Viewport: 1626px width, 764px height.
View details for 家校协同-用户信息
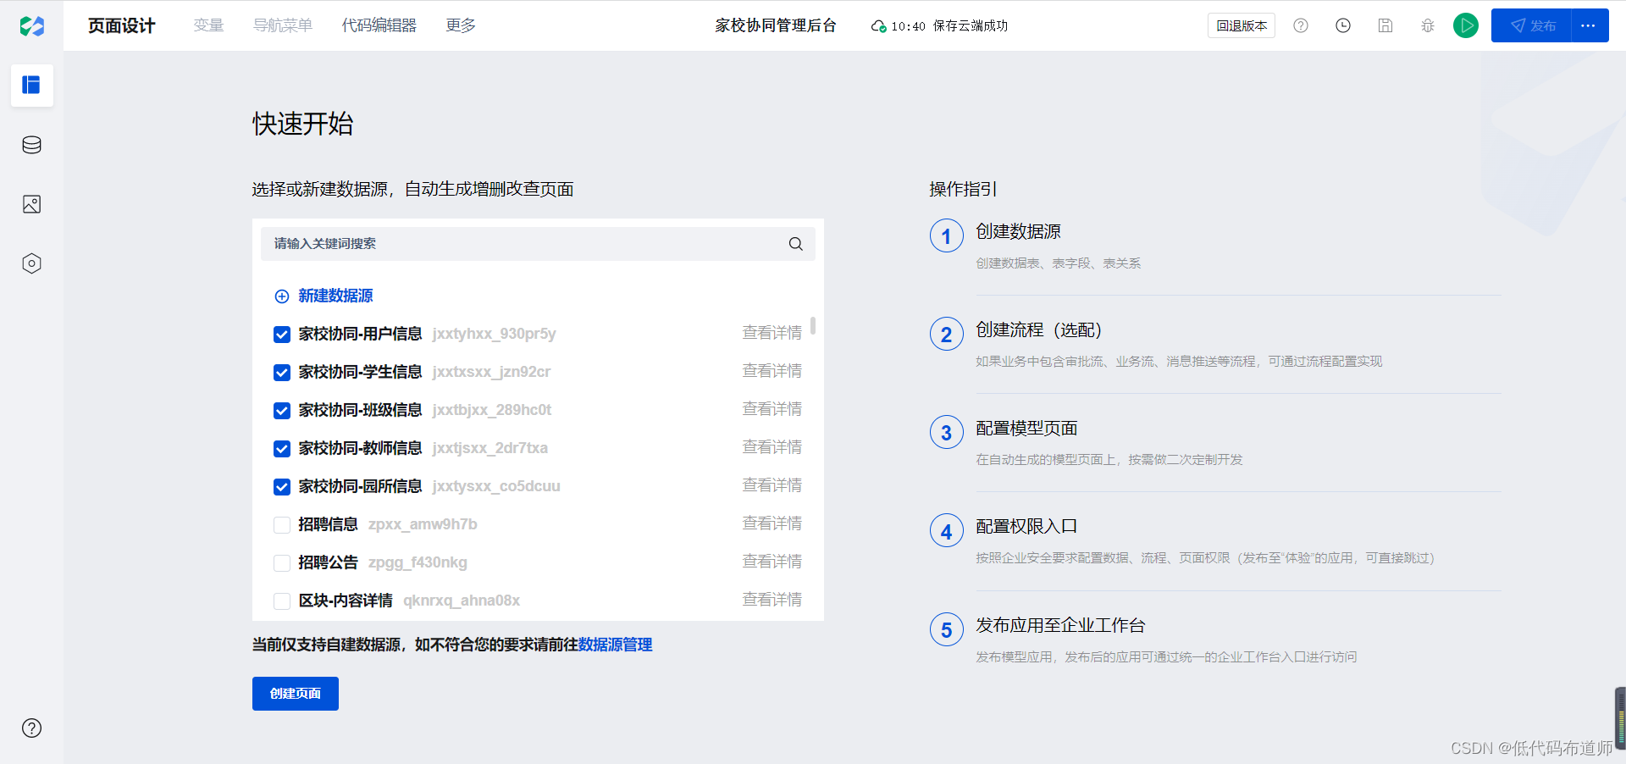(772, 333)
